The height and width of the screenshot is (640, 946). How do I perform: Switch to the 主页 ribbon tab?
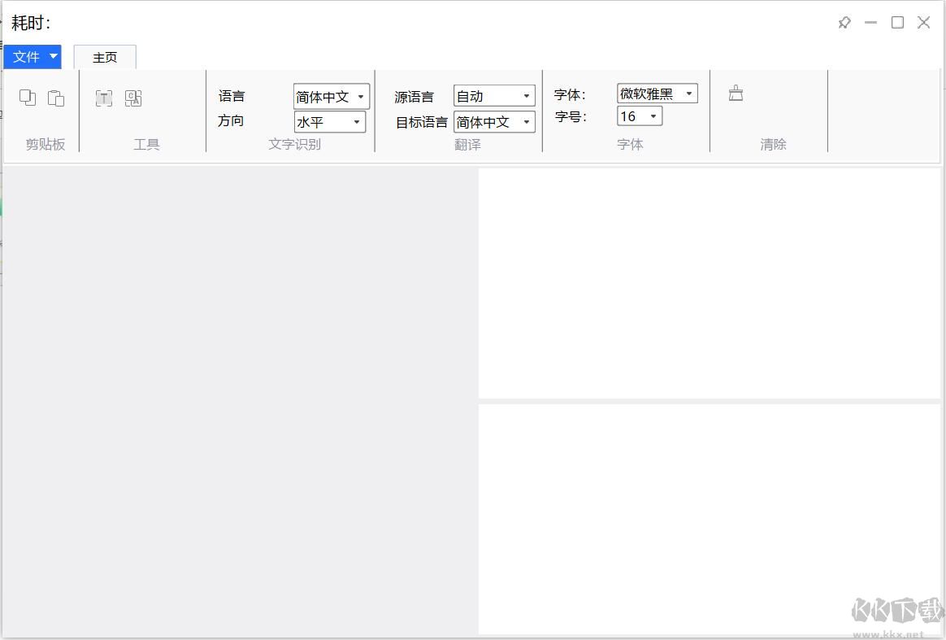(105, 57)
